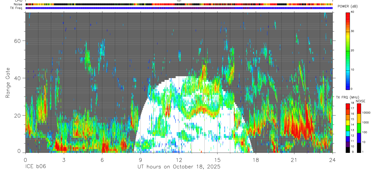Click UT hour tick label 21
Viewport: 374px width, 173px height.
click(294, 160)
